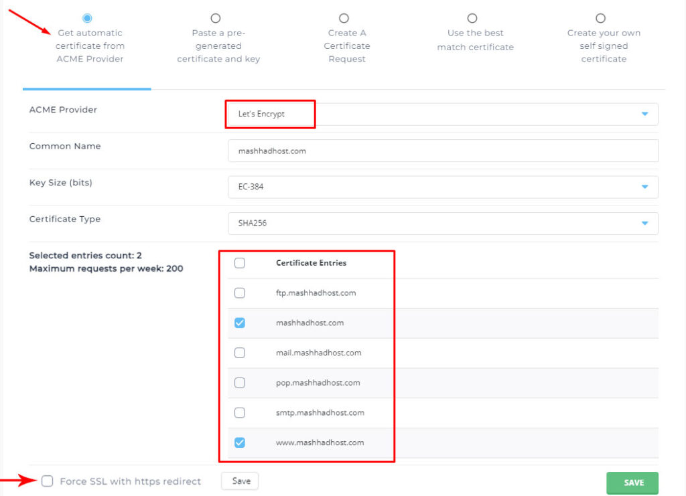The height and width of the screenshot is (496, 686).
Task: Select 'Get automatic certificate from ACME Provider' radio
Action: [87, 18]
